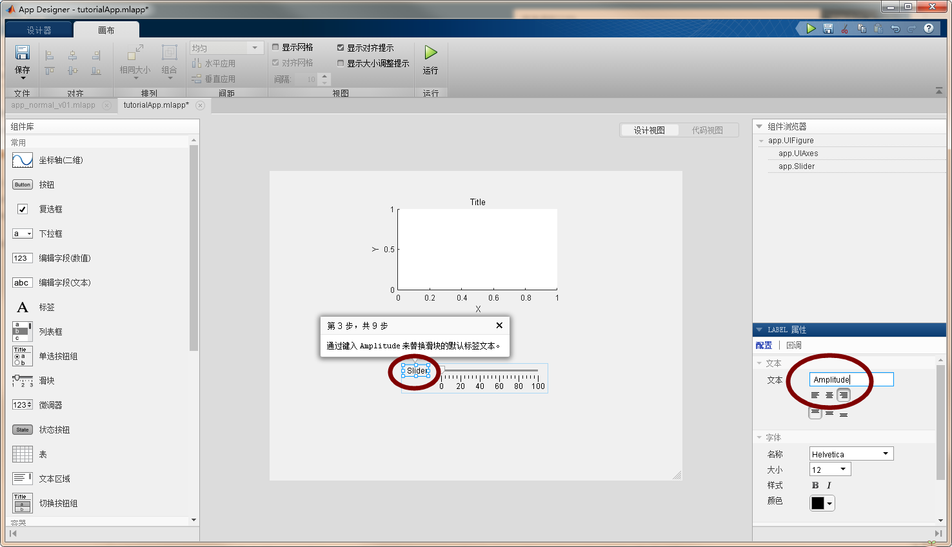
Task: Disable the 显示对齐提示 checkbox
Action: pos(341,47)
